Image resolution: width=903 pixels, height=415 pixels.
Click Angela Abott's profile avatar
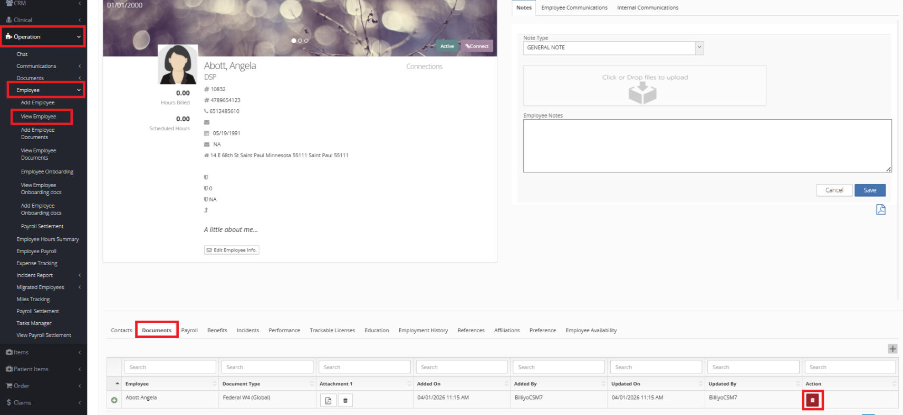178,65
